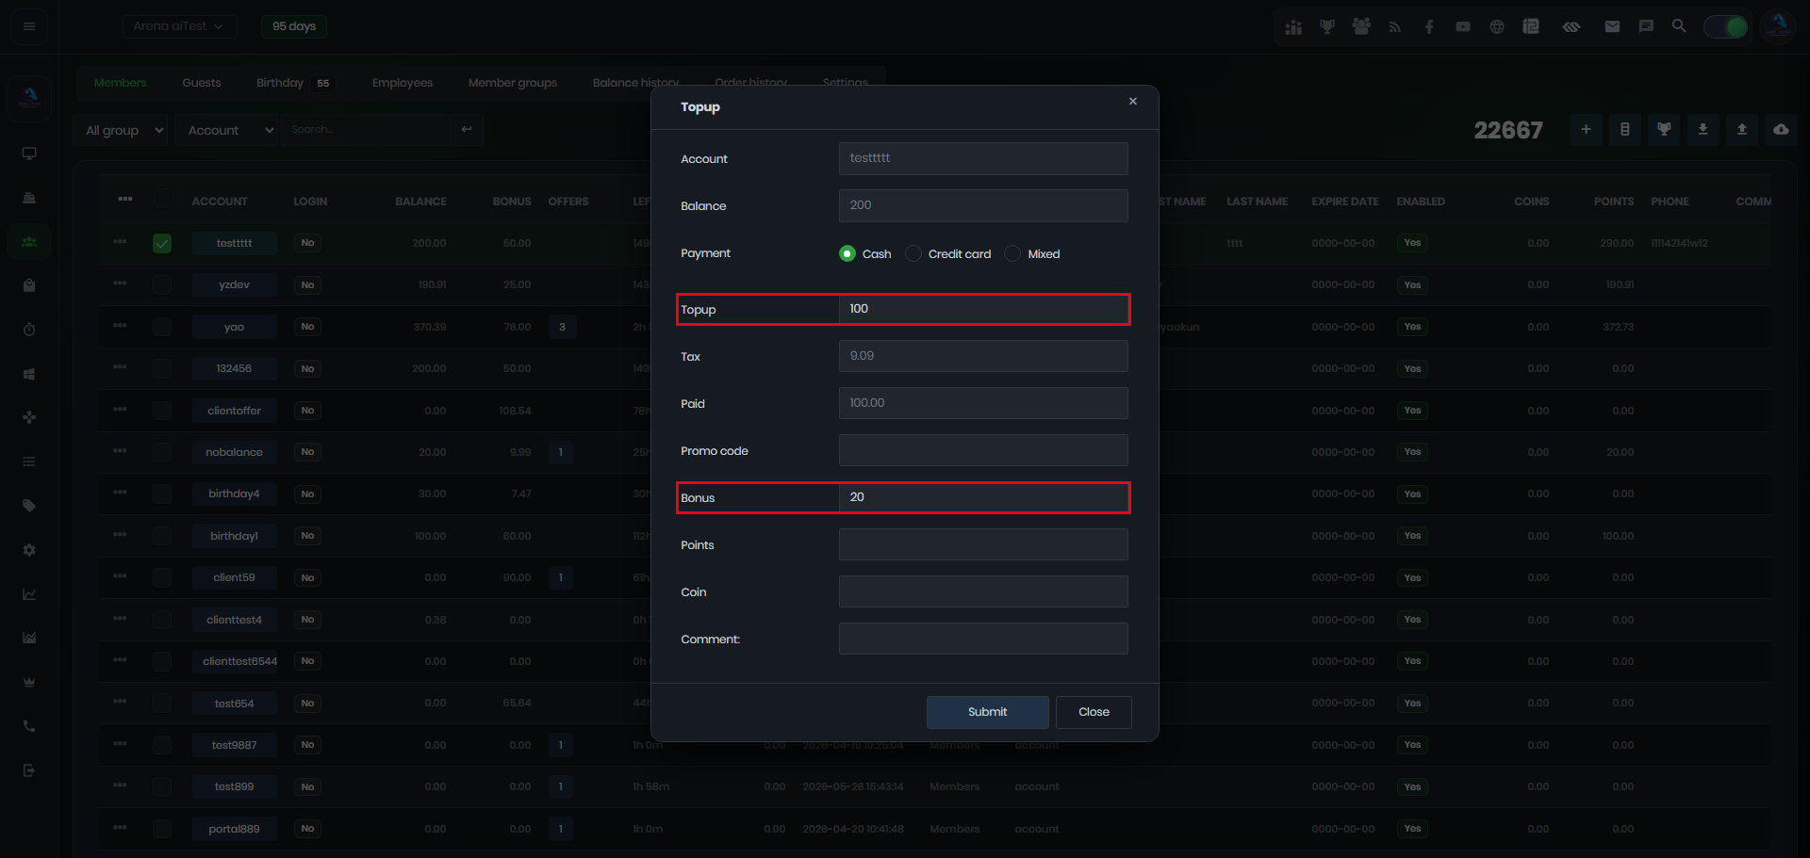Open the price tag icon in sidebar
The height and width of the screenshot is (858, 1810).
point(29,506)
